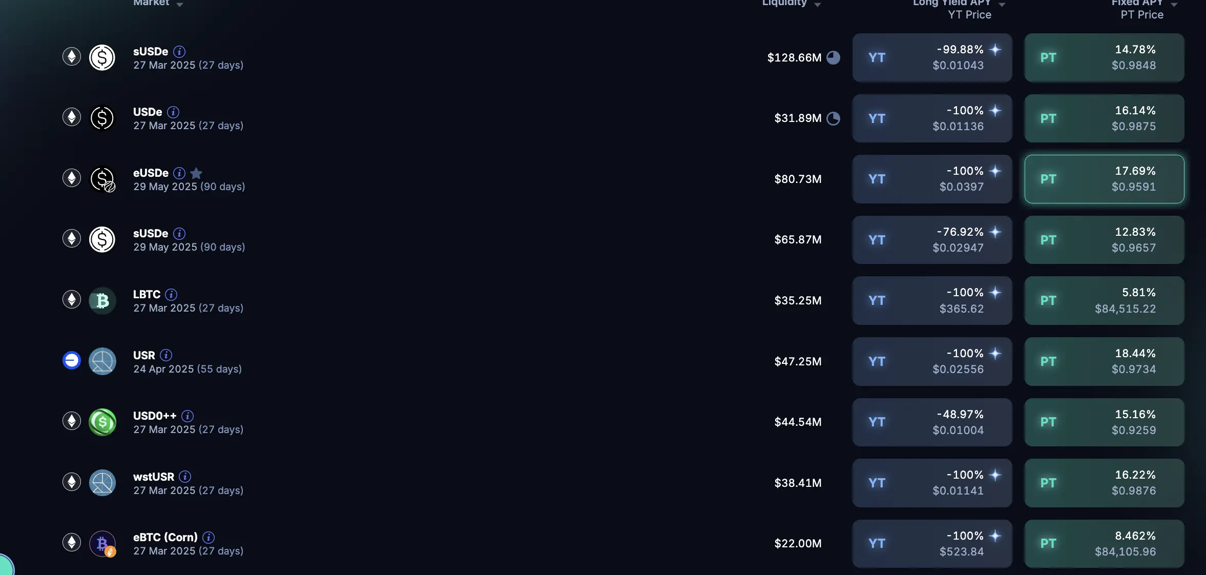Click the info icon beside USD0++
This screenshot has height=575, width=1206.
188,416
